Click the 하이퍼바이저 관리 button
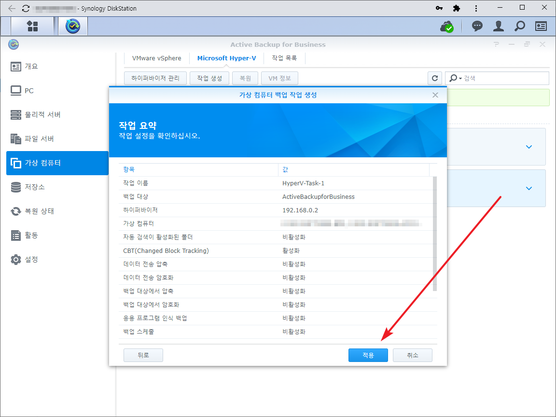Viewport: 556px width, 417px height. point(155,78)
